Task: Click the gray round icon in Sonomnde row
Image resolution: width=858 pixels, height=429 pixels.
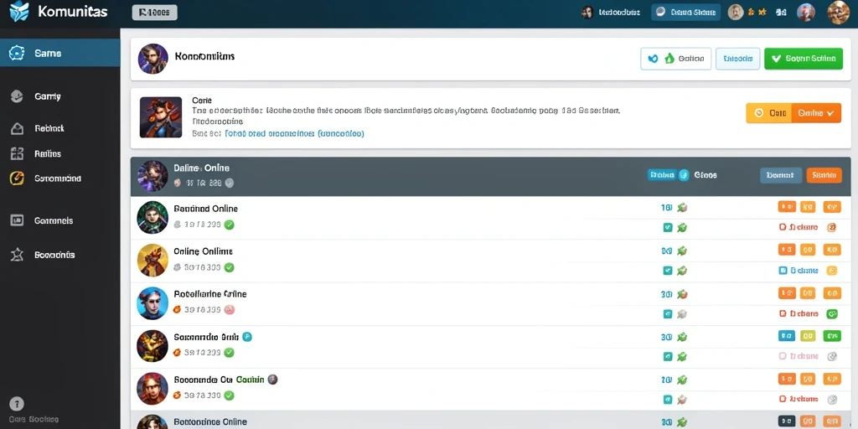Action: tap(832, 356)
